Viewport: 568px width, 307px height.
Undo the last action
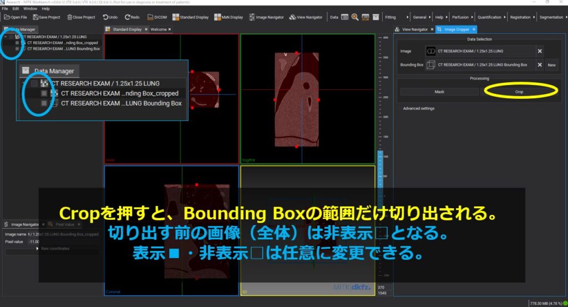(x=110, y=17)
